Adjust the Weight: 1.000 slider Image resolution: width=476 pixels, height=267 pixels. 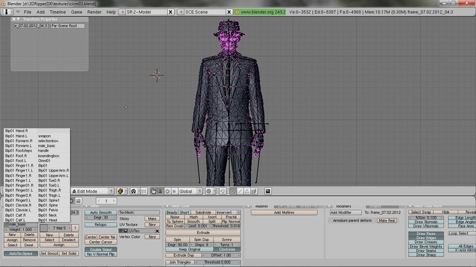click(21, 230)
